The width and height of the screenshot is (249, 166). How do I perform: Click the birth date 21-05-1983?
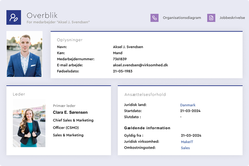[122, 71]
